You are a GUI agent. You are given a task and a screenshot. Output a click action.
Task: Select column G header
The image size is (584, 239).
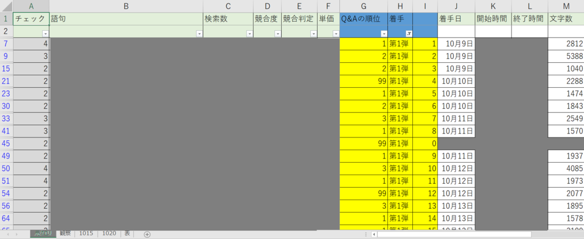point(363,6)
